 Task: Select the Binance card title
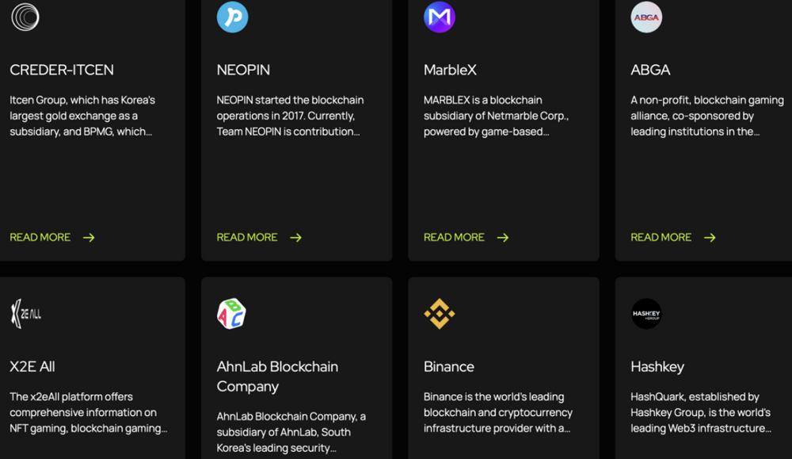449,366
